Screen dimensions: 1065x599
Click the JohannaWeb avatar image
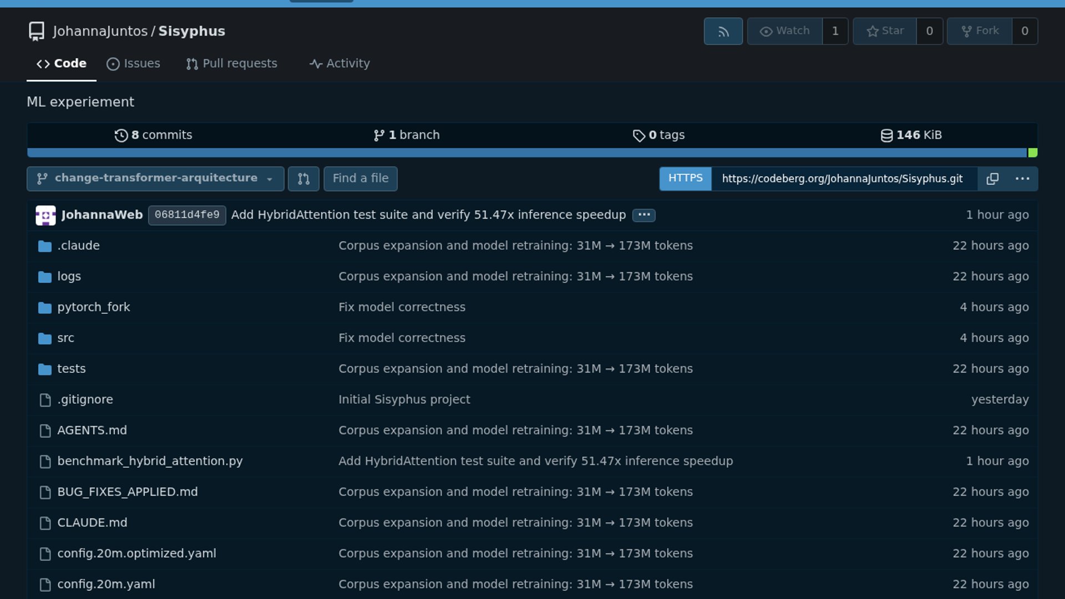point(45,215)
